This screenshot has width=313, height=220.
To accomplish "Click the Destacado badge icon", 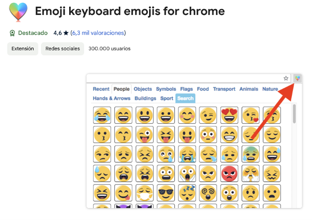I will click(x=12, y=33).
